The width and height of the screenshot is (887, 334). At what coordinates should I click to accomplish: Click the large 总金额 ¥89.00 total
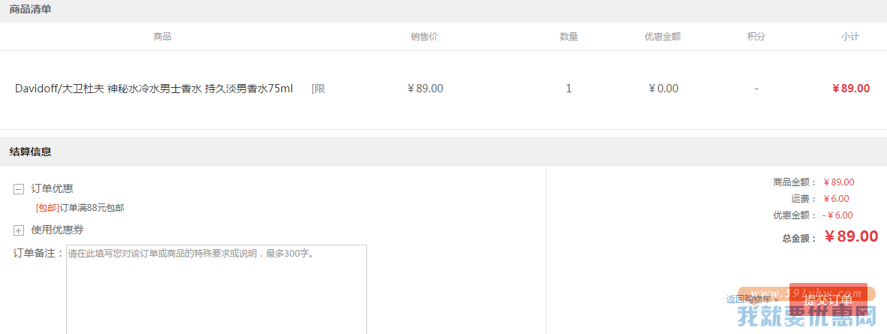click(852, 236)
